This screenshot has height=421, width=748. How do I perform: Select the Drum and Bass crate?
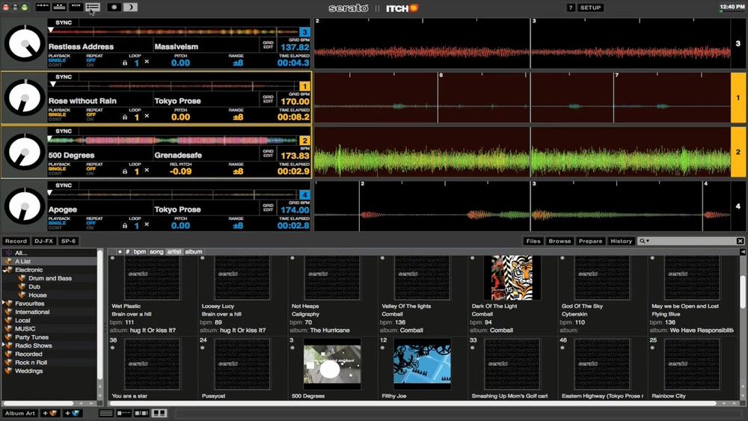[x=50, y=278]
